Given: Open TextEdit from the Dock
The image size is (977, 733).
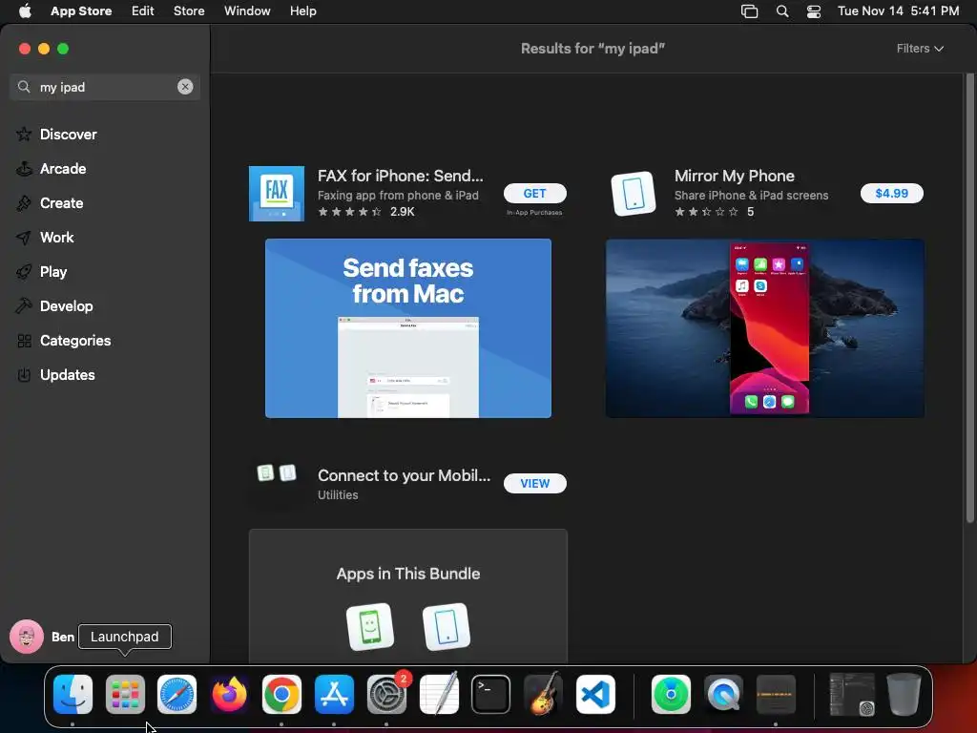Looking at the screenshot, I should tap(439, 695).
